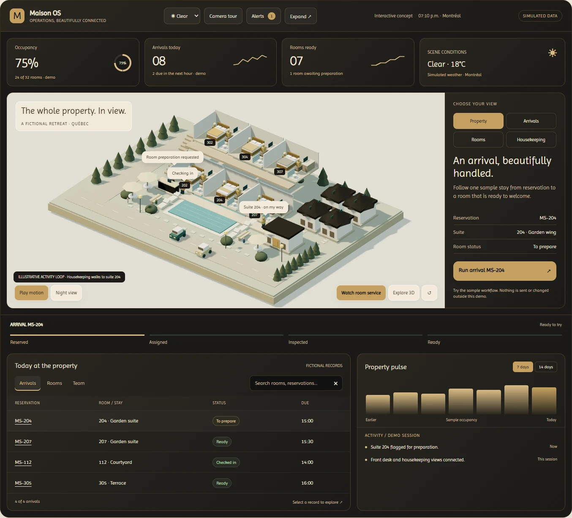The width and height of the screenshot is (572, 518).
Task: Select the room 302 map marker
Action: click(x=210, y=143)
